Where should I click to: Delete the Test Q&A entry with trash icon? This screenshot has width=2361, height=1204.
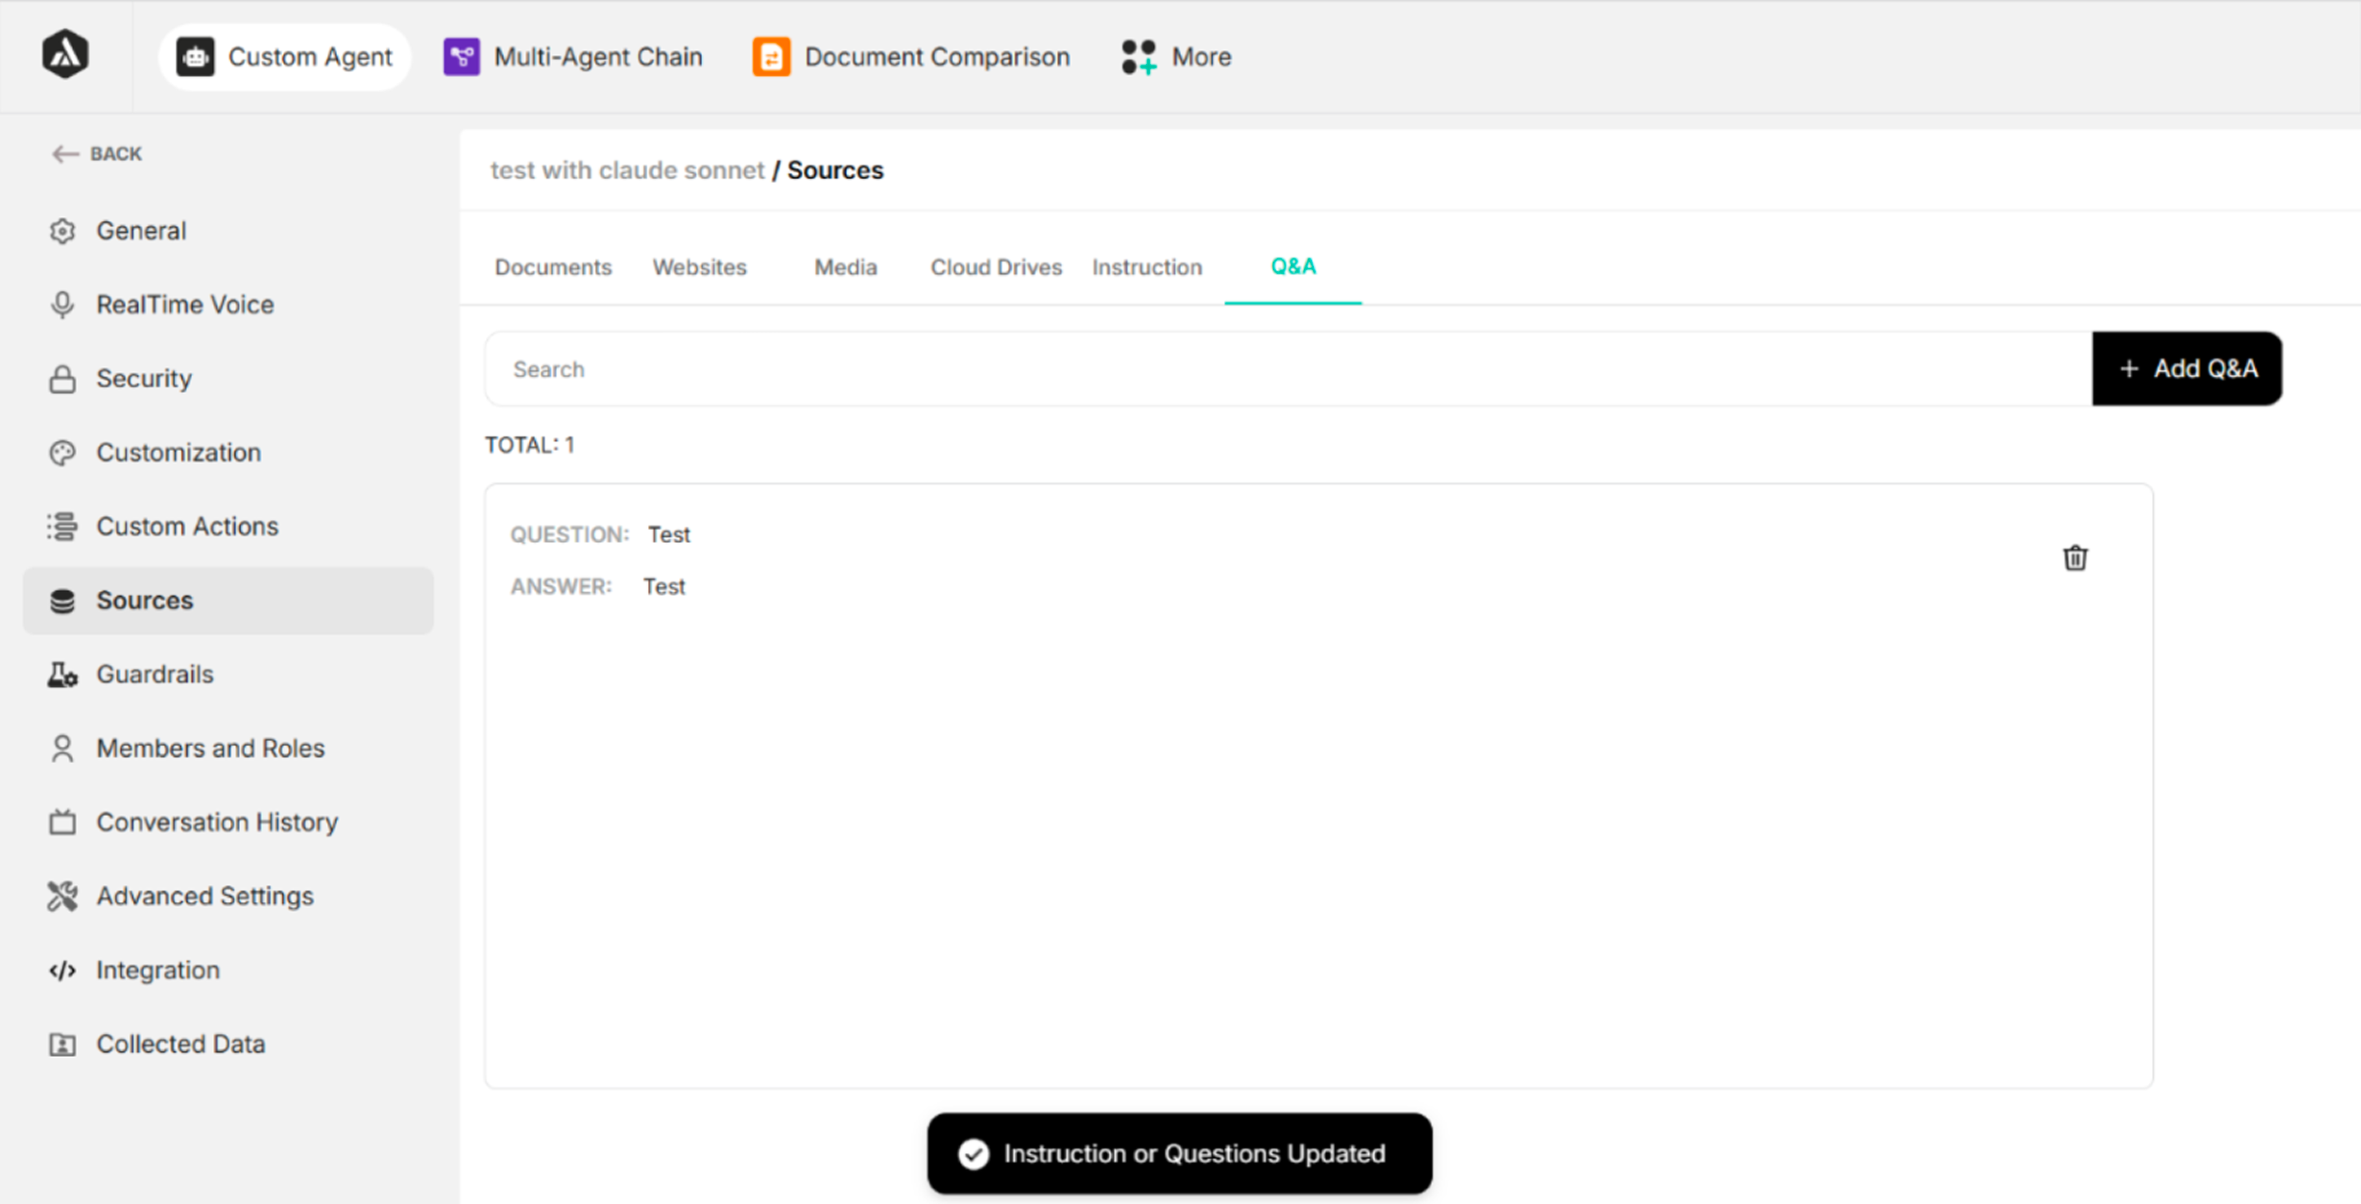pos(2074,557)
